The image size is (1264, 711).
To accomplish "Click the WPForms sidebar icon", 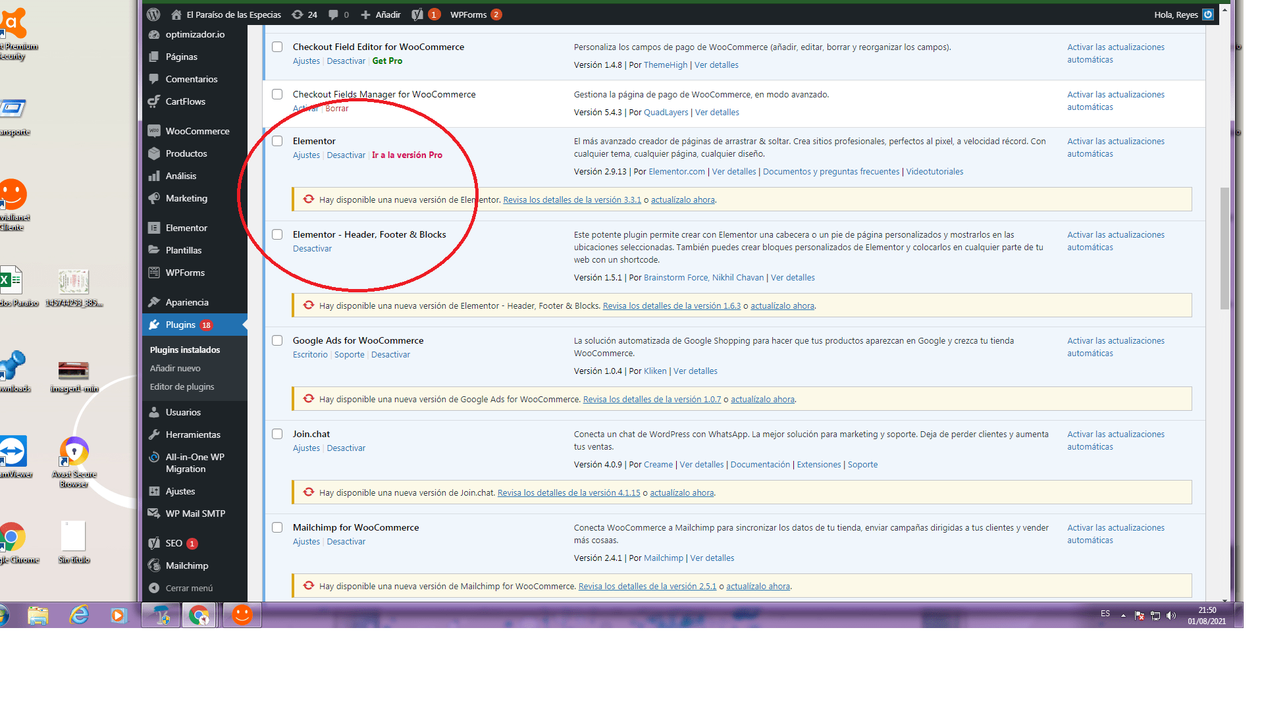I will coord(154,273).
